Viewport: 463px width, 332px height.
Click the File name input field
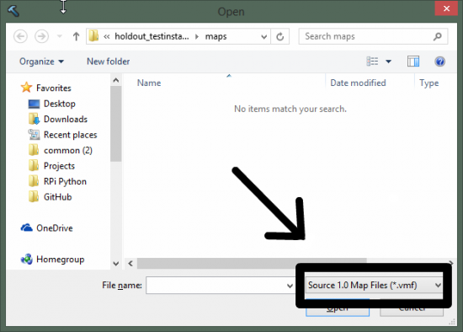216,286
